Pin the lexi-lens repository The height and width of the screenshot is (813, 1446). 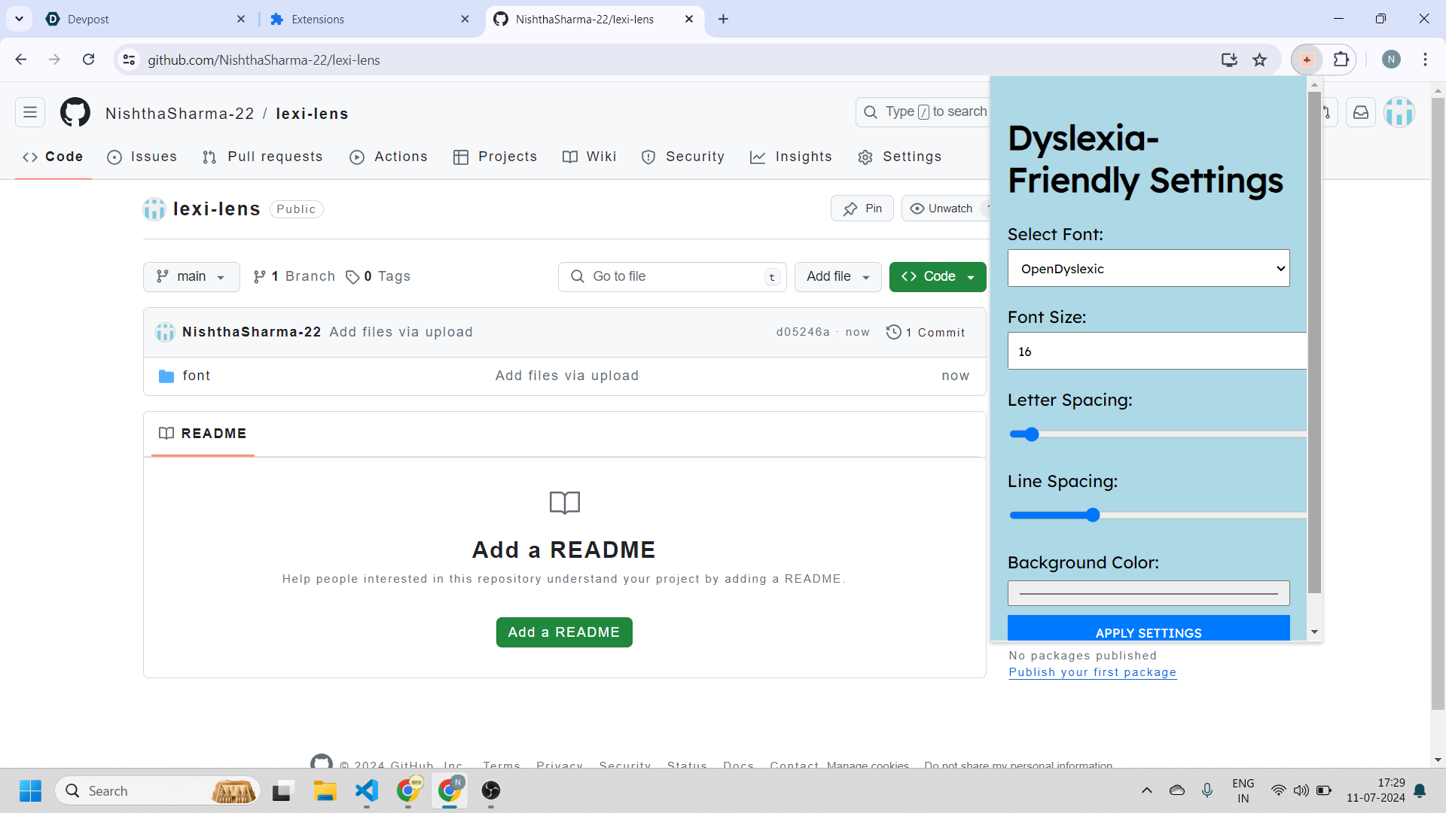pos(862,209)
